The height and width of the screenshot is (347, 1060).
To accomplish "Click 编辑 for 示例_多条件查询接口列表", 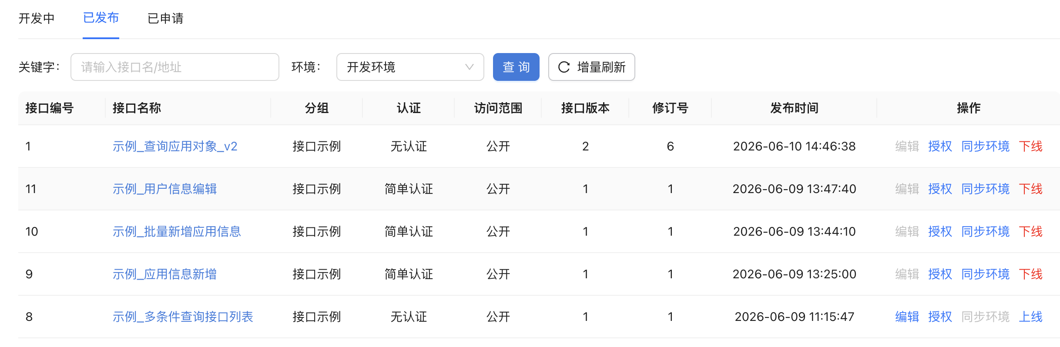I will point(907,317).
